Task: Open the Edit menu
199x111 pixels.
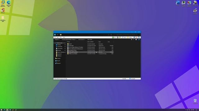Action: coord(58,37)
